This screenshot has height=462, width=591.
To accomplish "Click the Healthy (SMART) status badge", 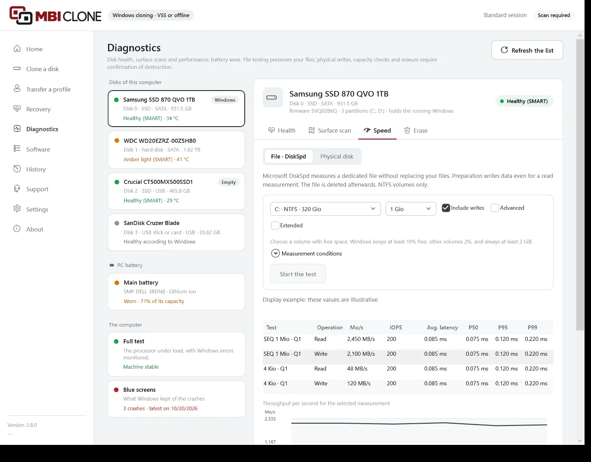I will [524, 101].
